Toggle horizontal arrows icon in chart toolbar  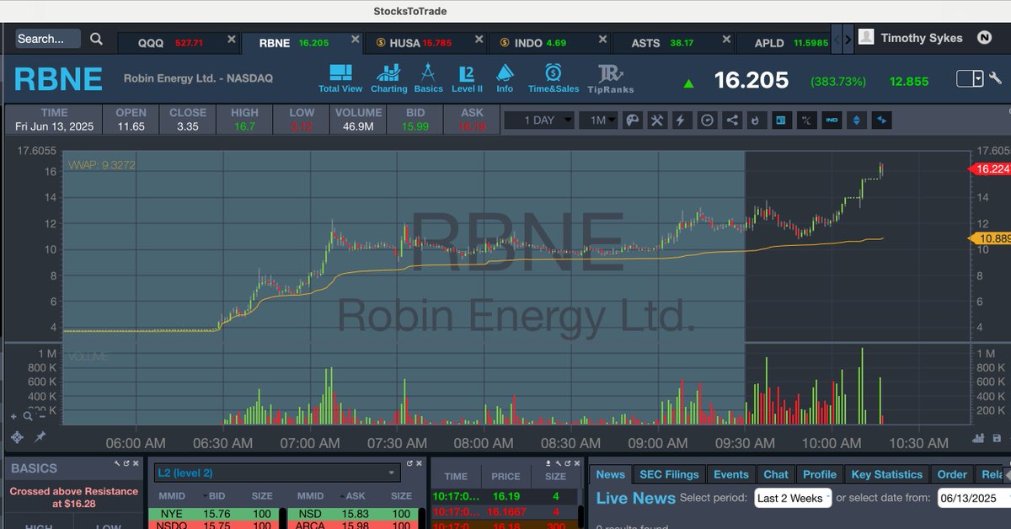[881, 120]
